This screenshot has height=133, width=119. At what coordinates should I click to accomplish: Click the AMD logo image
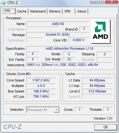coord(101,31)
